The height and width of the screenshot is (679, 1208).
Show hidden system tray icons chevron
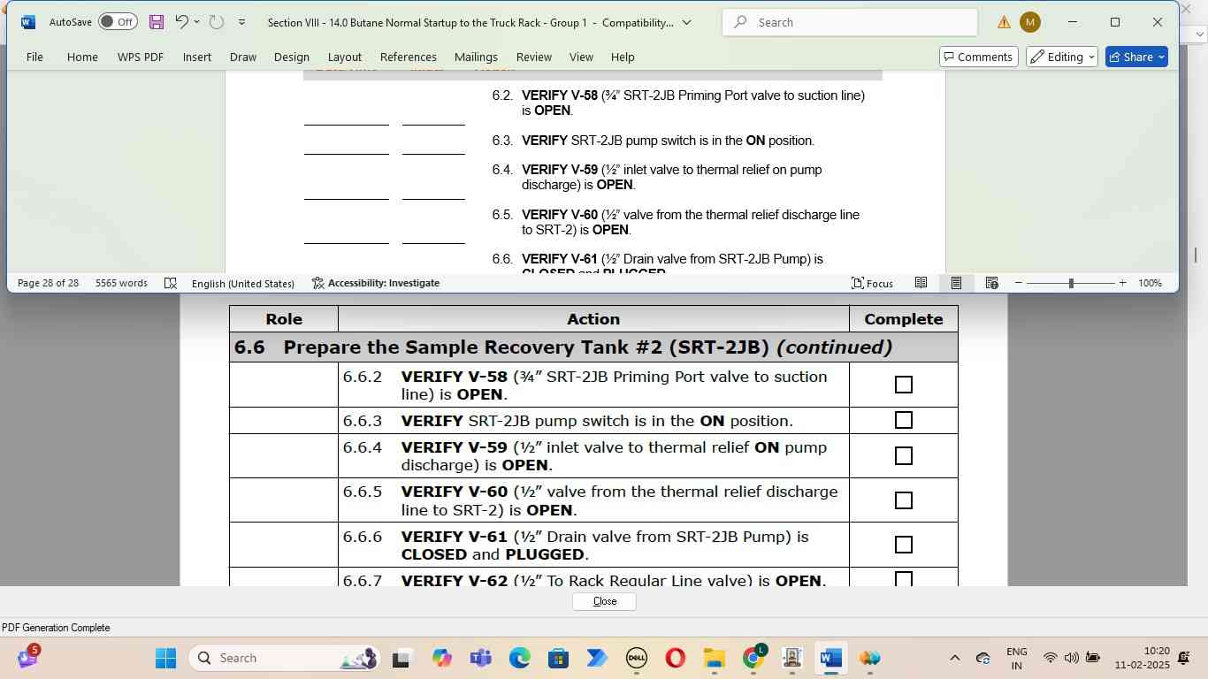click(954, 658)
